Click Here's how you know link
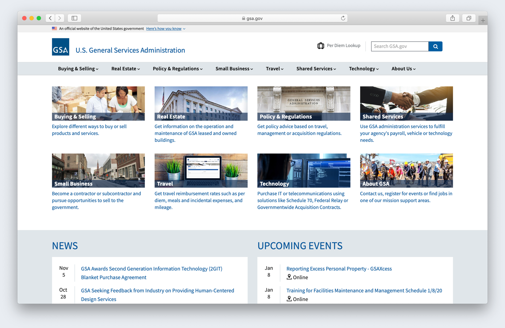The image size is (505, 328). click(164, 29)
